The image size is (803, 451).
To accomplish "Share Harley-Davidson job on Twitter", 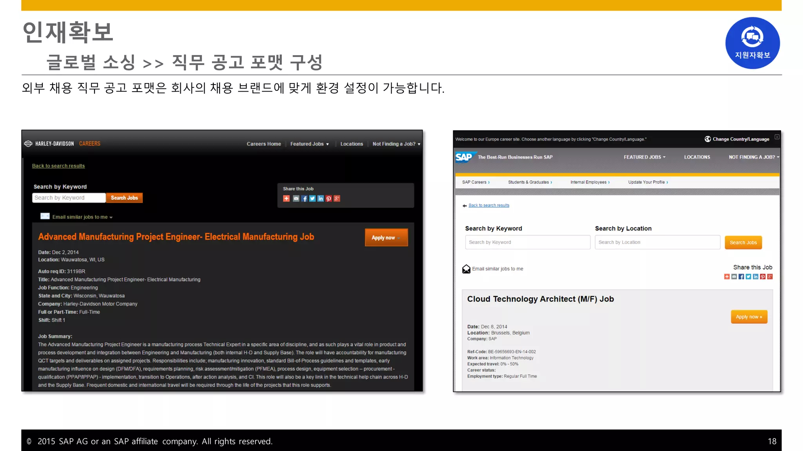I will pyautogui.click(x=312, y=198).
